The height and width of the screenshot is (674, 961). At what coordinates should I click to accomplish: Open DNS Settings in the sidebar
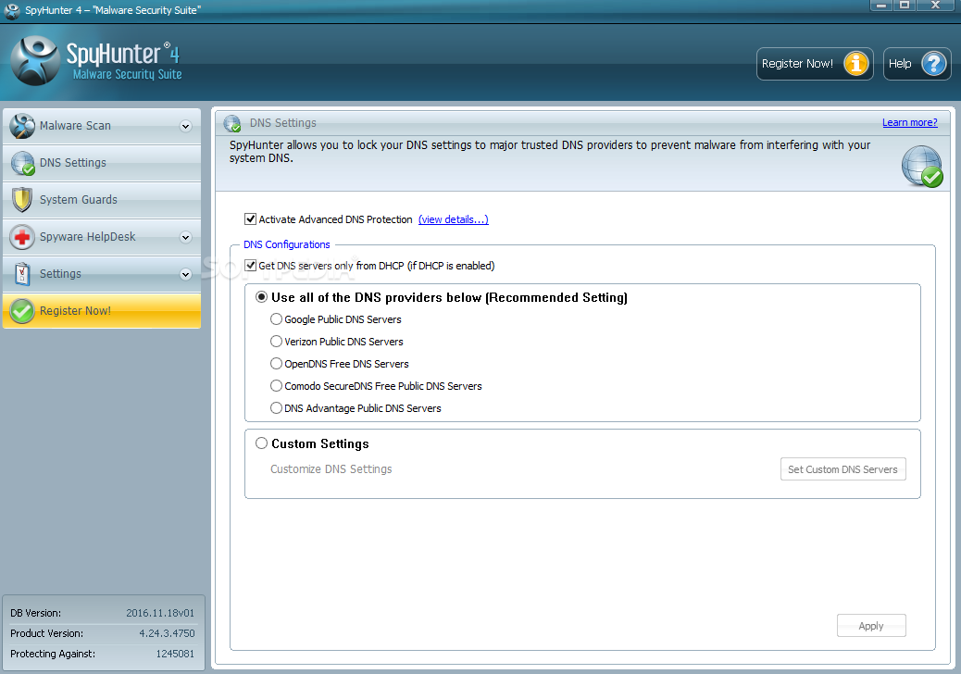(x=102, y=163)
